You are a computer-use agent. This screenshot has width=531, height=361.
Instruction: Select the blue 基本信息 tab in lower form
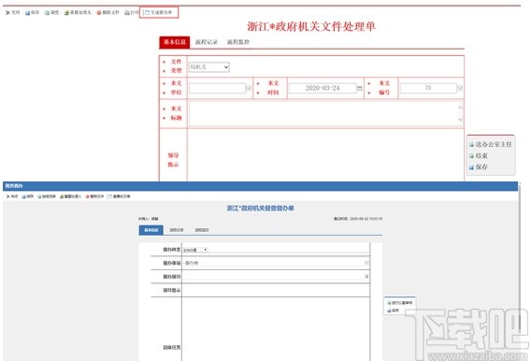pos(151,230)
